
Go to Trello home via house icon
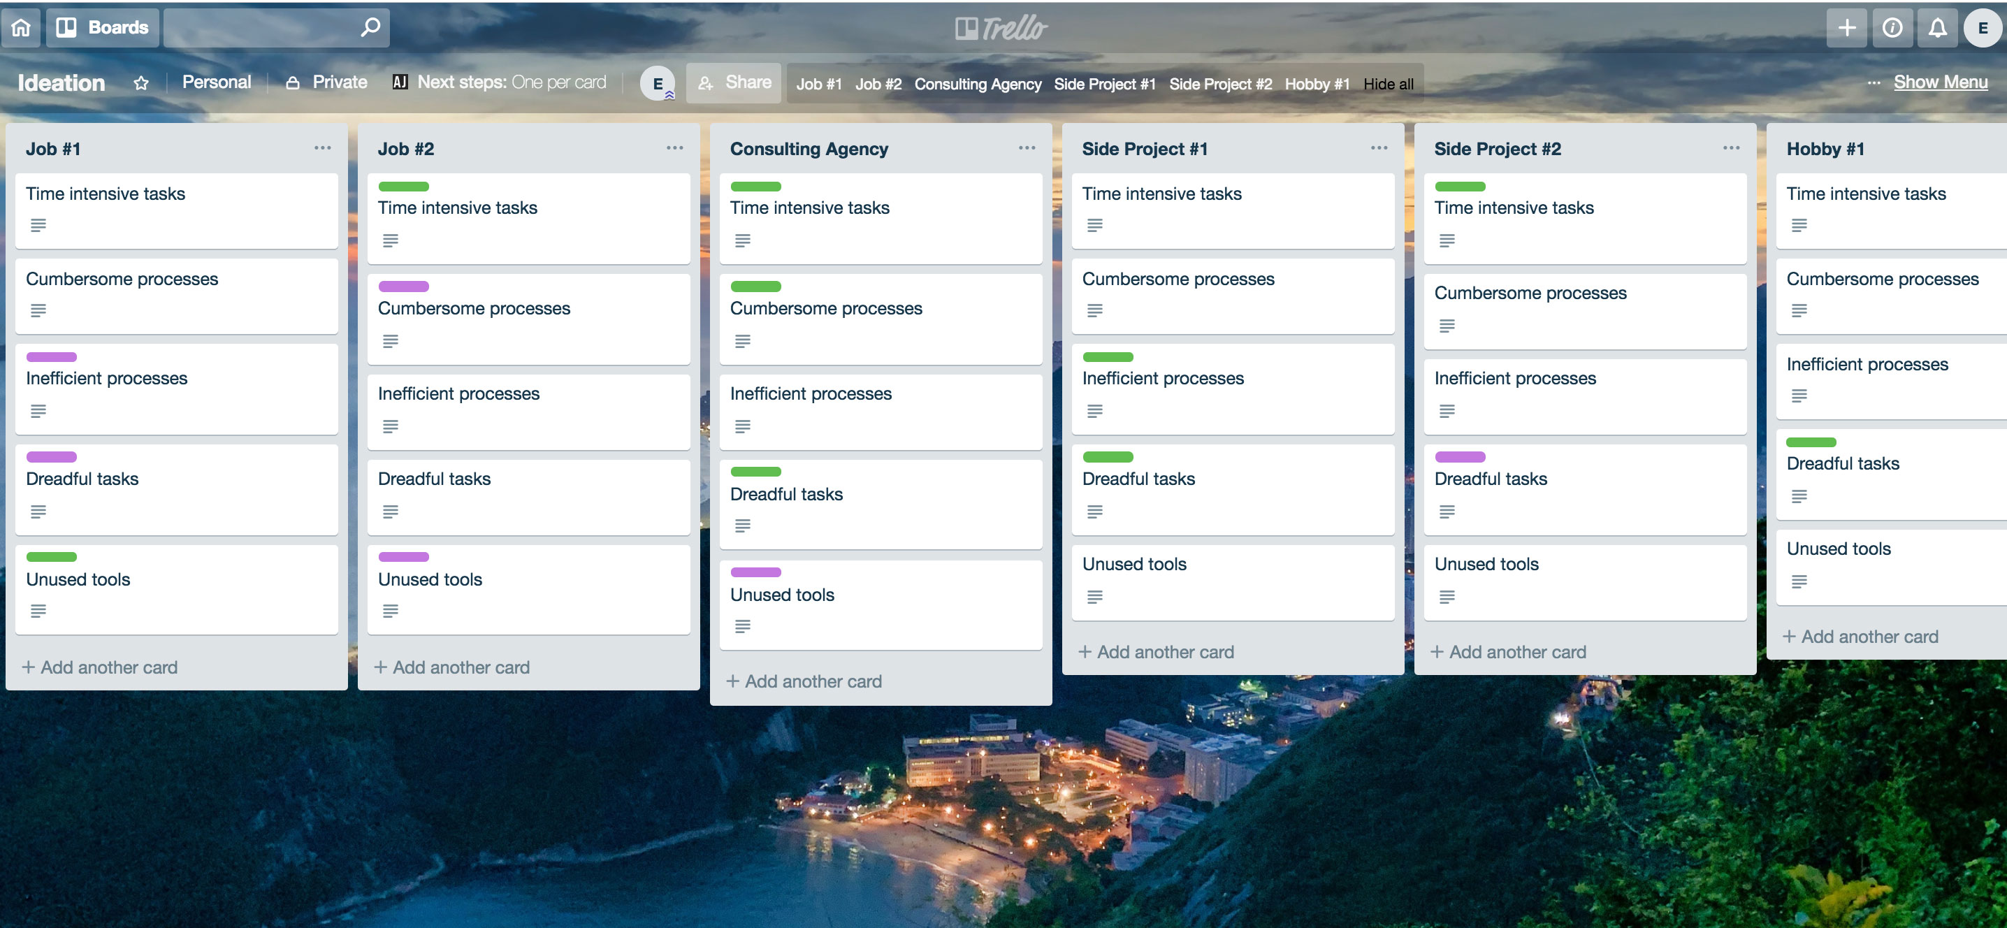21,28
